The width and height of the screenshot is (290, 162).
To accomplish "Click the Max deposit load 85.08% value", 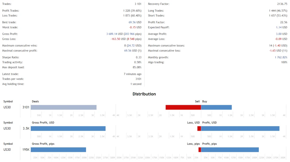I will 137,67.
